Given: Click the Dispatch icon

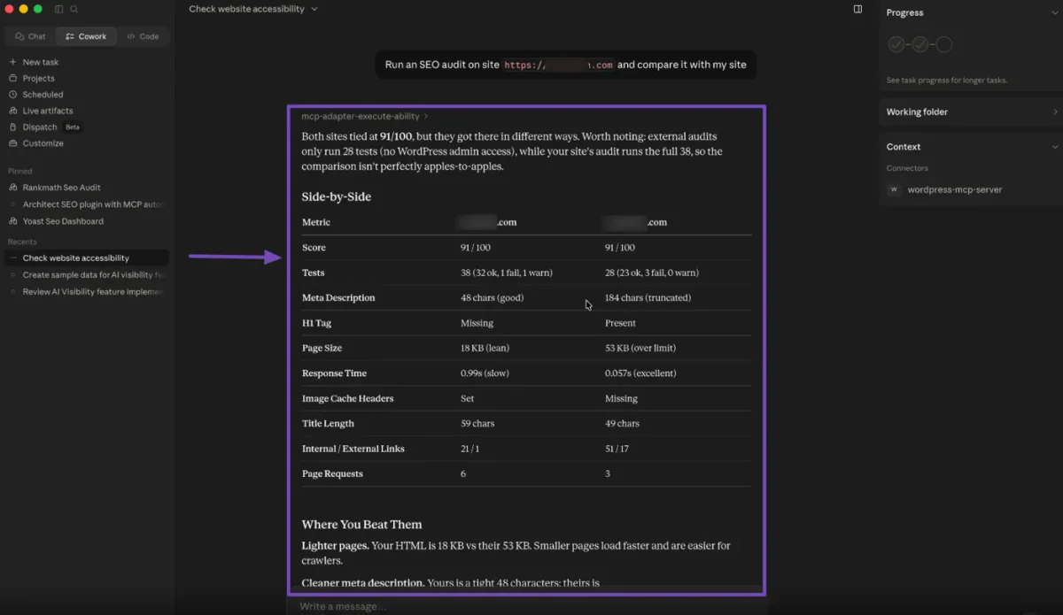Looking at the screenshot, I should (12, 127).
